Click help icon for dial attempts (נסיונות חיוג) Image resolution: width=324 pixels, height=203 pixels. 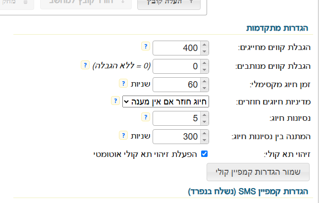click(x=145, y=117)
